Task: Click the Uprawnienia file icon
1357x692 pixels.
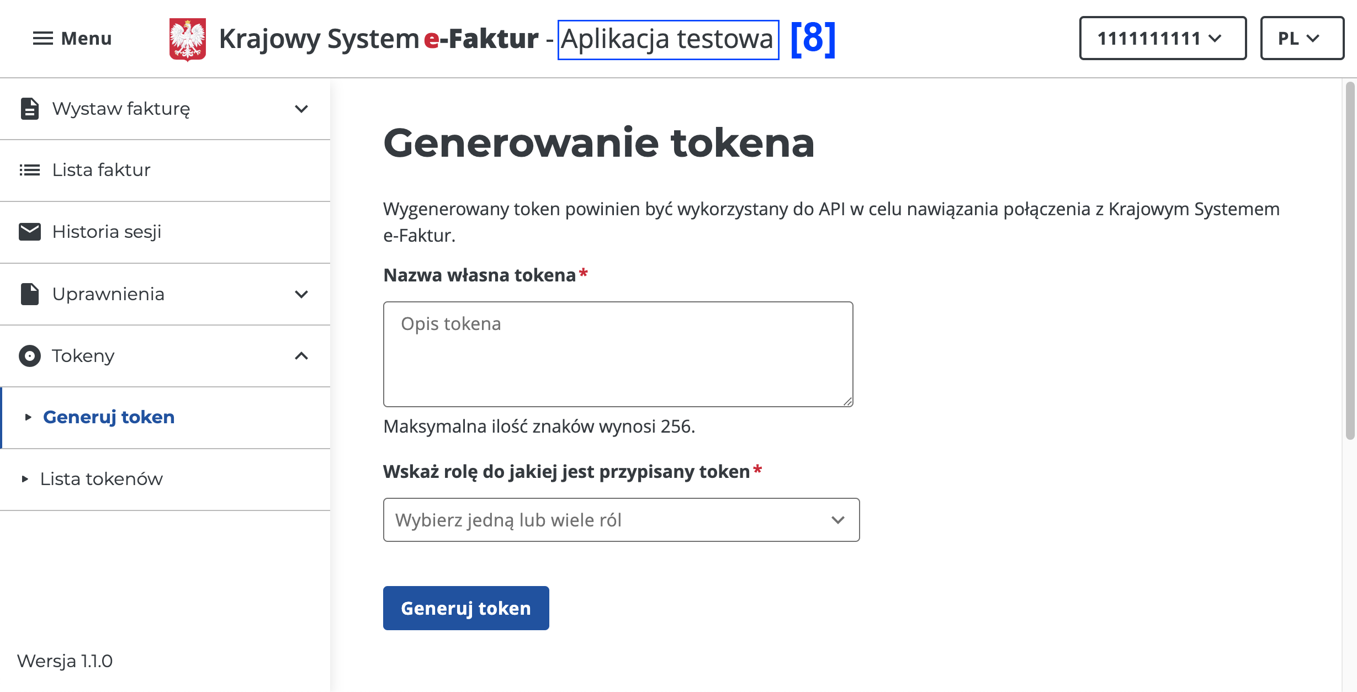Action: [29, 294]
